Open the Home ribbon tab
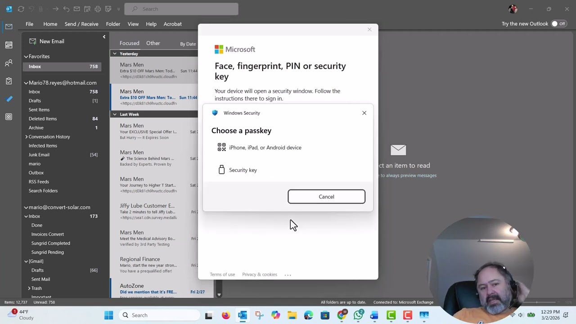 point(50,24)
